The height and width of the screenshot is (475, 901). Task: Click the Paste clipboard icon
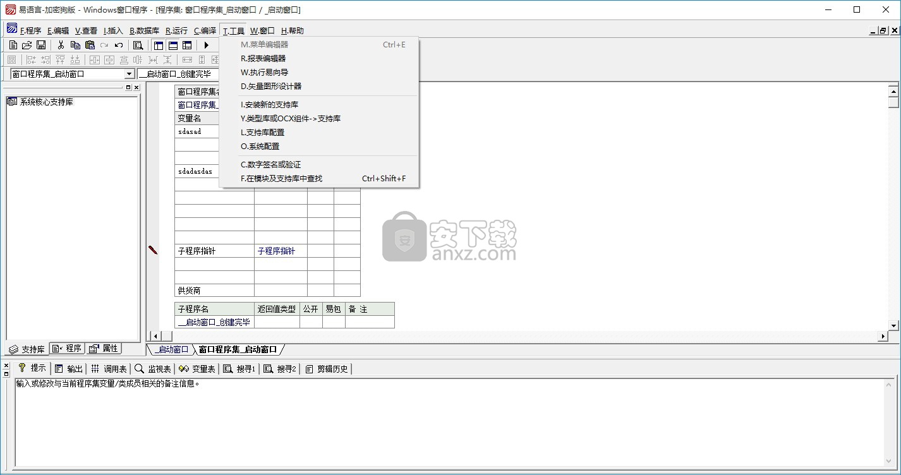[x=90, y=45]
